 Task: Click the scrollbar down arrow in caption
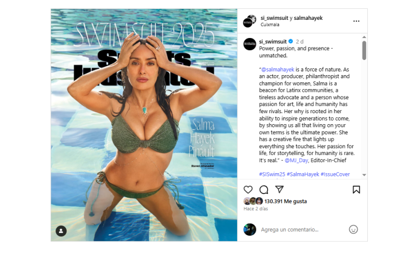(364, 175)
